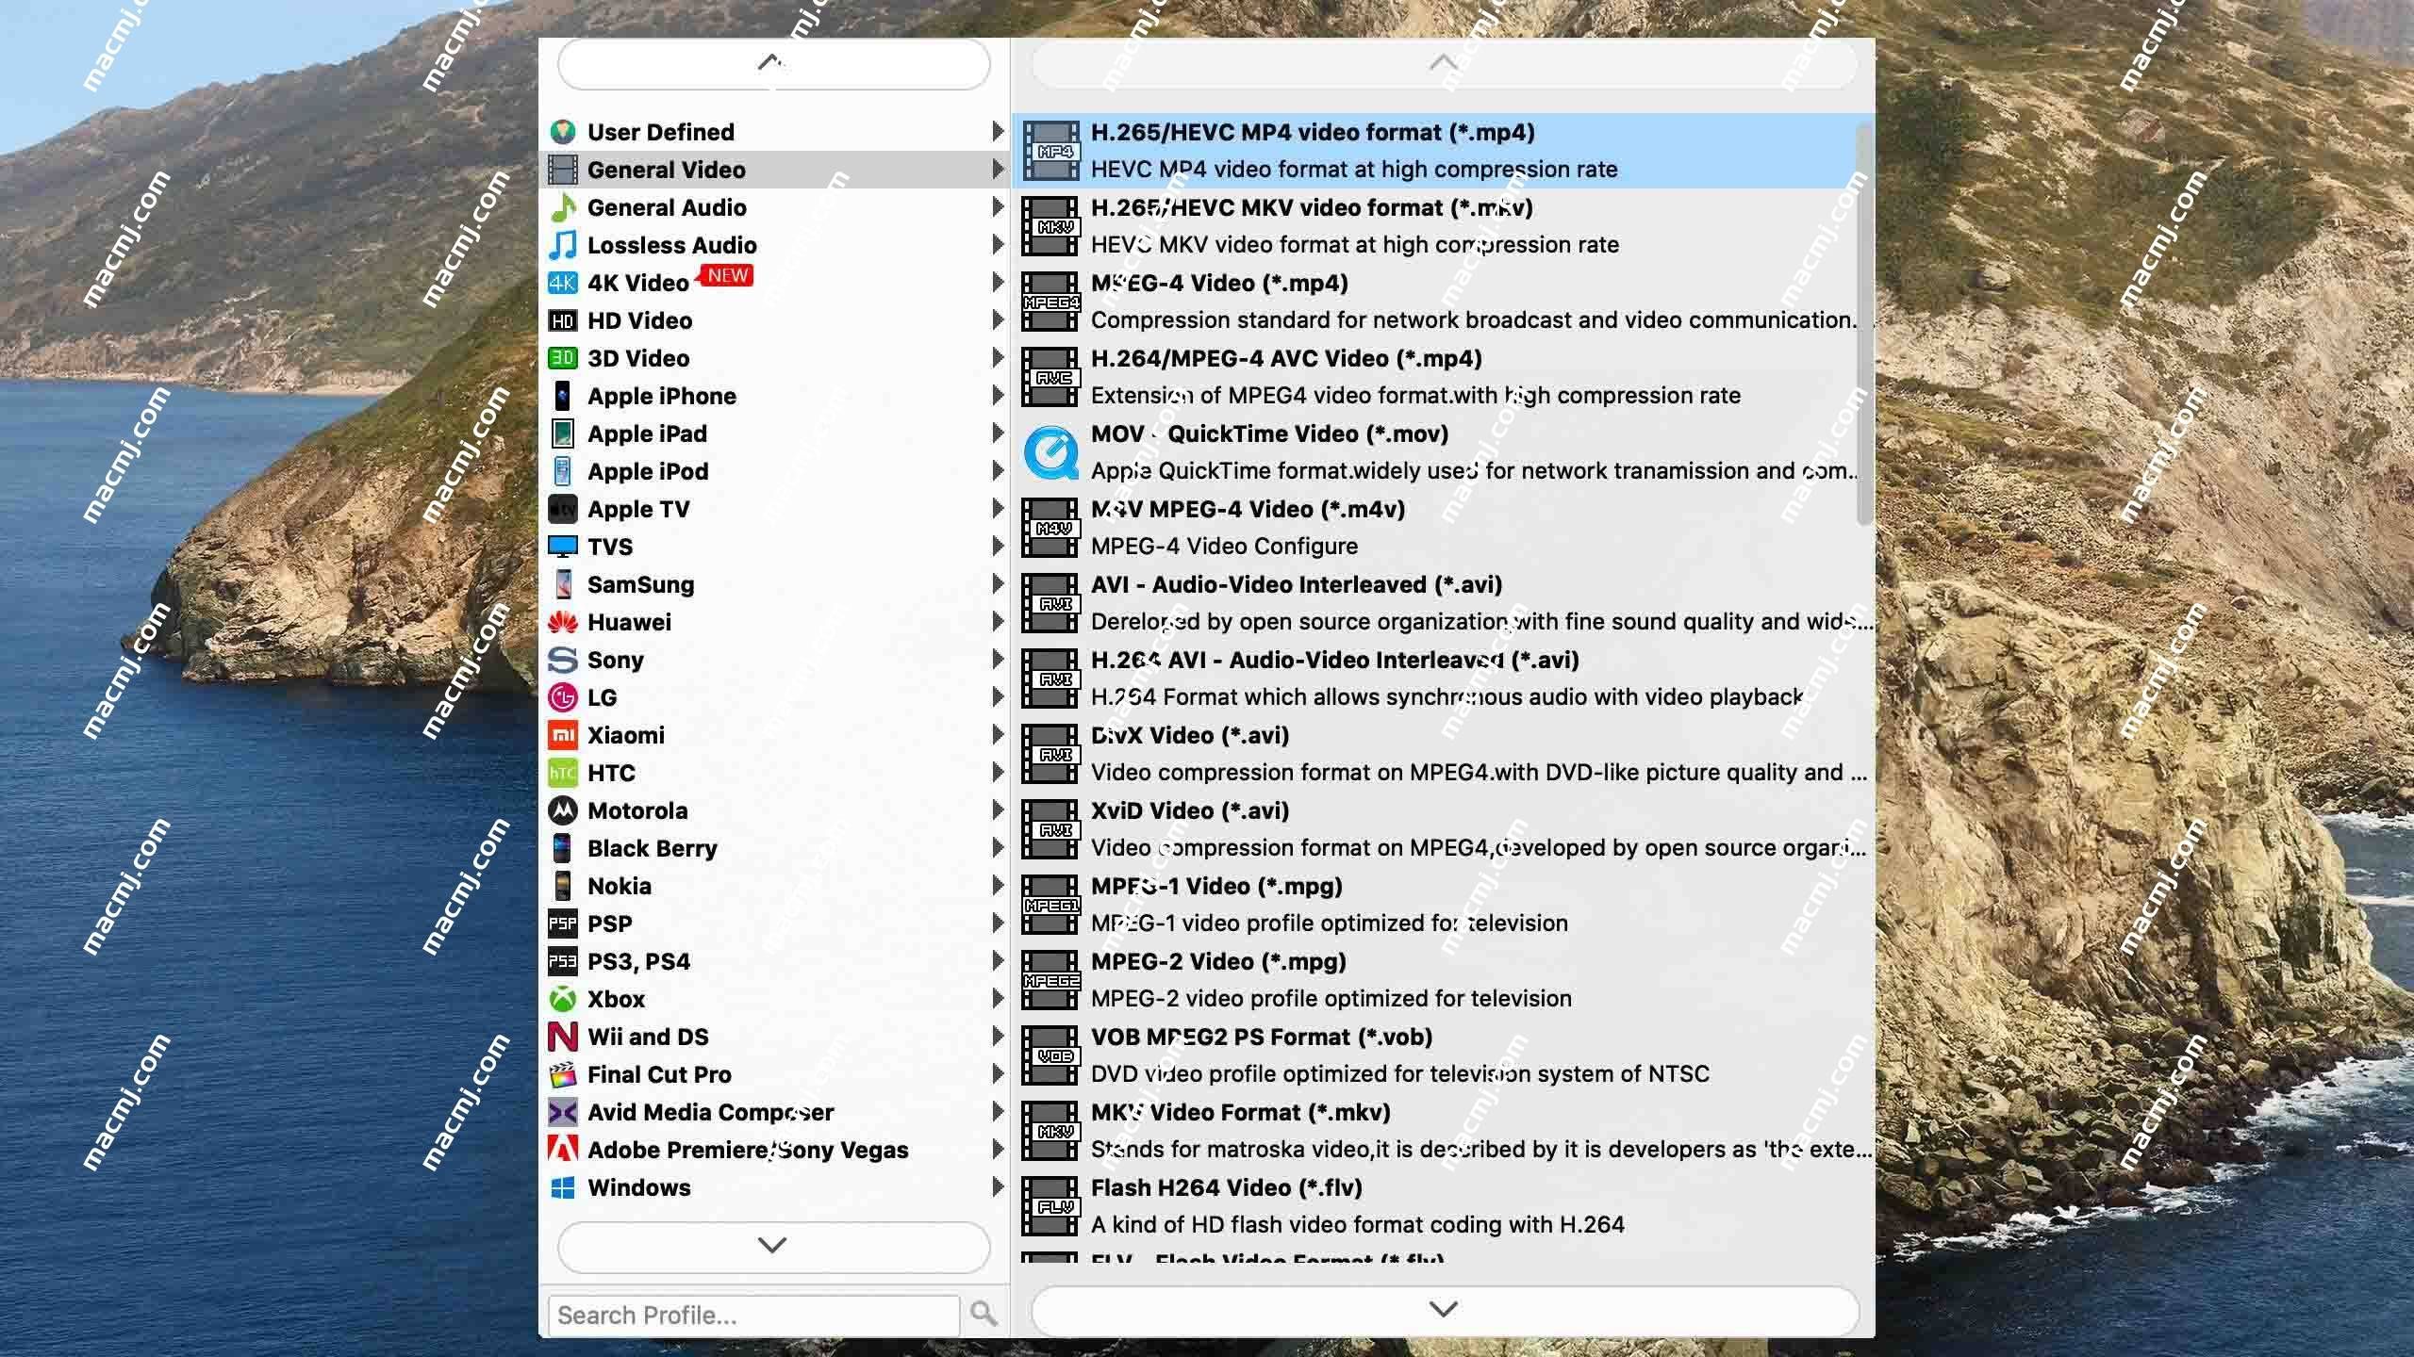
Task: Click the TVS monitor icon
Action: [x=563, y=547]
